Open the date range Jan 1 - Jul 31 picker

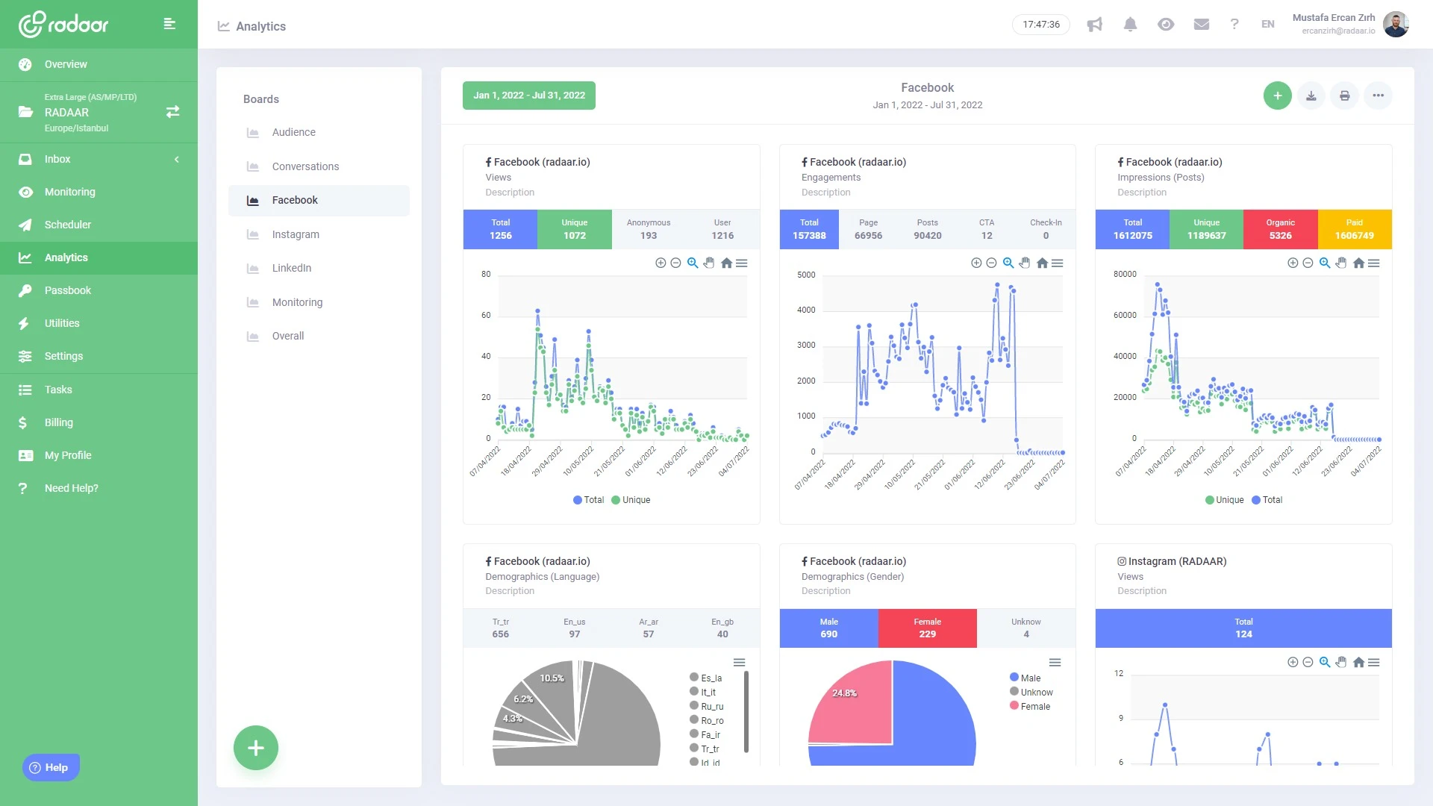click(x=528, y=96)
